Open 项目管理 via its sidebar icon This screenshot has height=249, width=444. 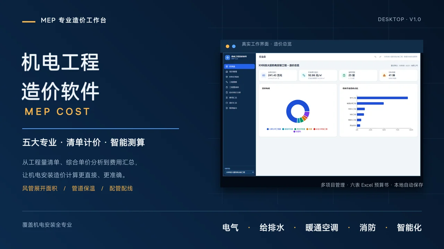point(227,72)
